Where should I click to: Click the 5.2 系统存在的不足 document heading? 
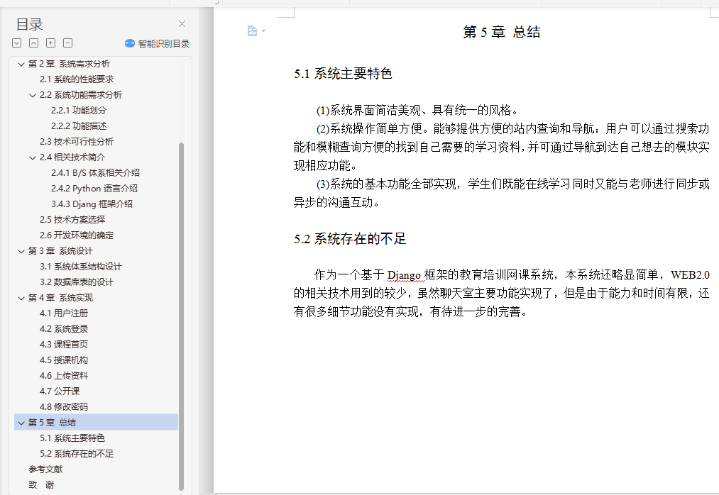[x=350, y=238]
